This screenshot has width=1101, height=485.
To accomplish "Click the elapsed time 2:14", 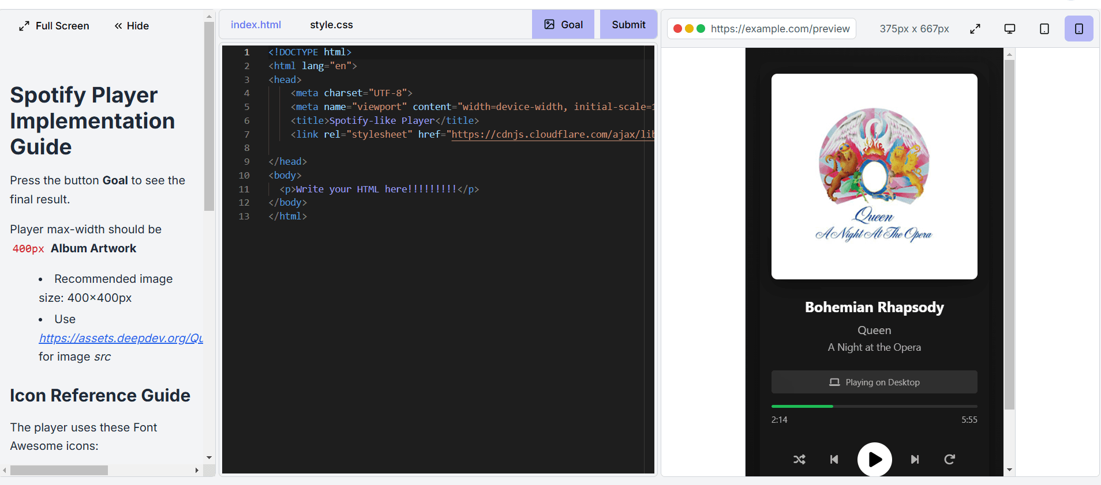I will (779, 420).
